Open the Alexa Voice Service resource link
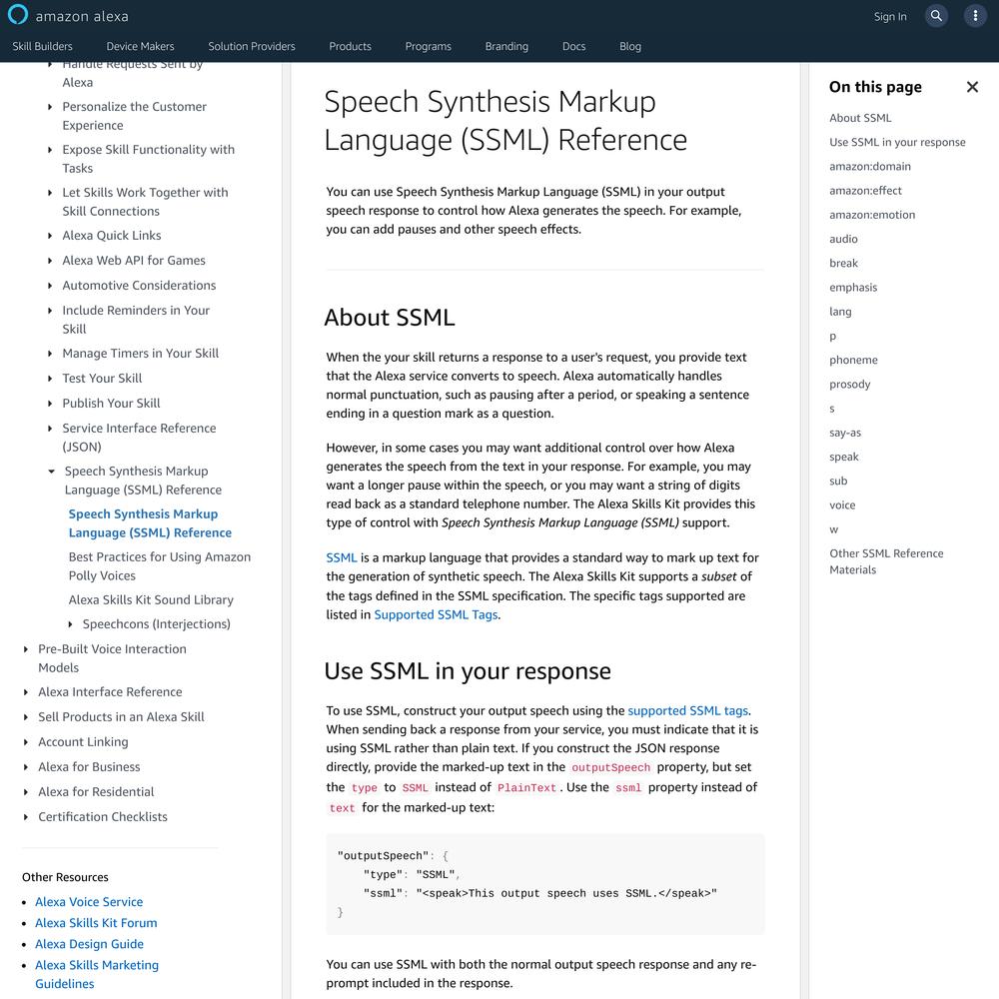Screen dimensions: 999x999 click(x=89, y=901)
